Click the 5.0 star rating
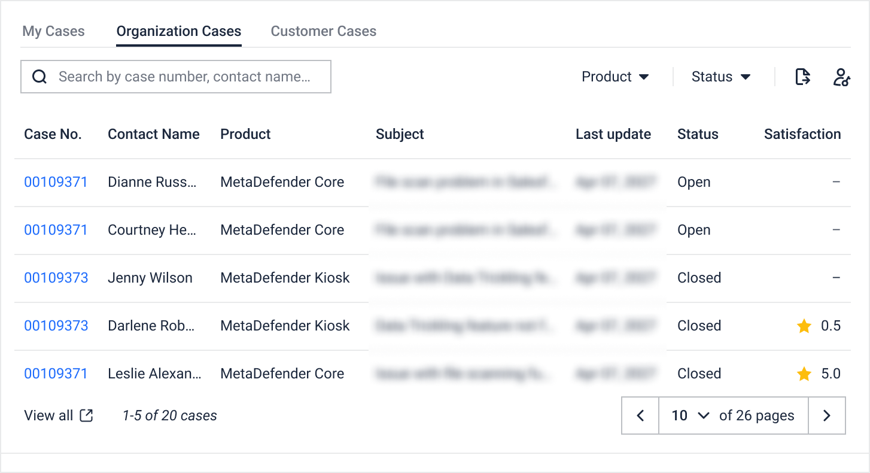The height and width of the screenshot is (473, 870). [x=819, y=374]
